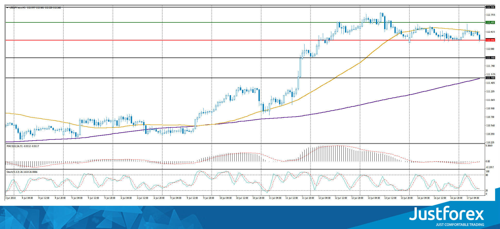Click the 16 Jul 12:00 time label
500x229 pixels.
[440, 198]
